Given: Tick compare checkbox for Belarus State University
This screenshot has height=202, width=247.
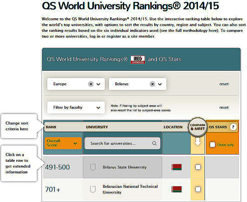Looking at the screenshot, I should point(198,167).
